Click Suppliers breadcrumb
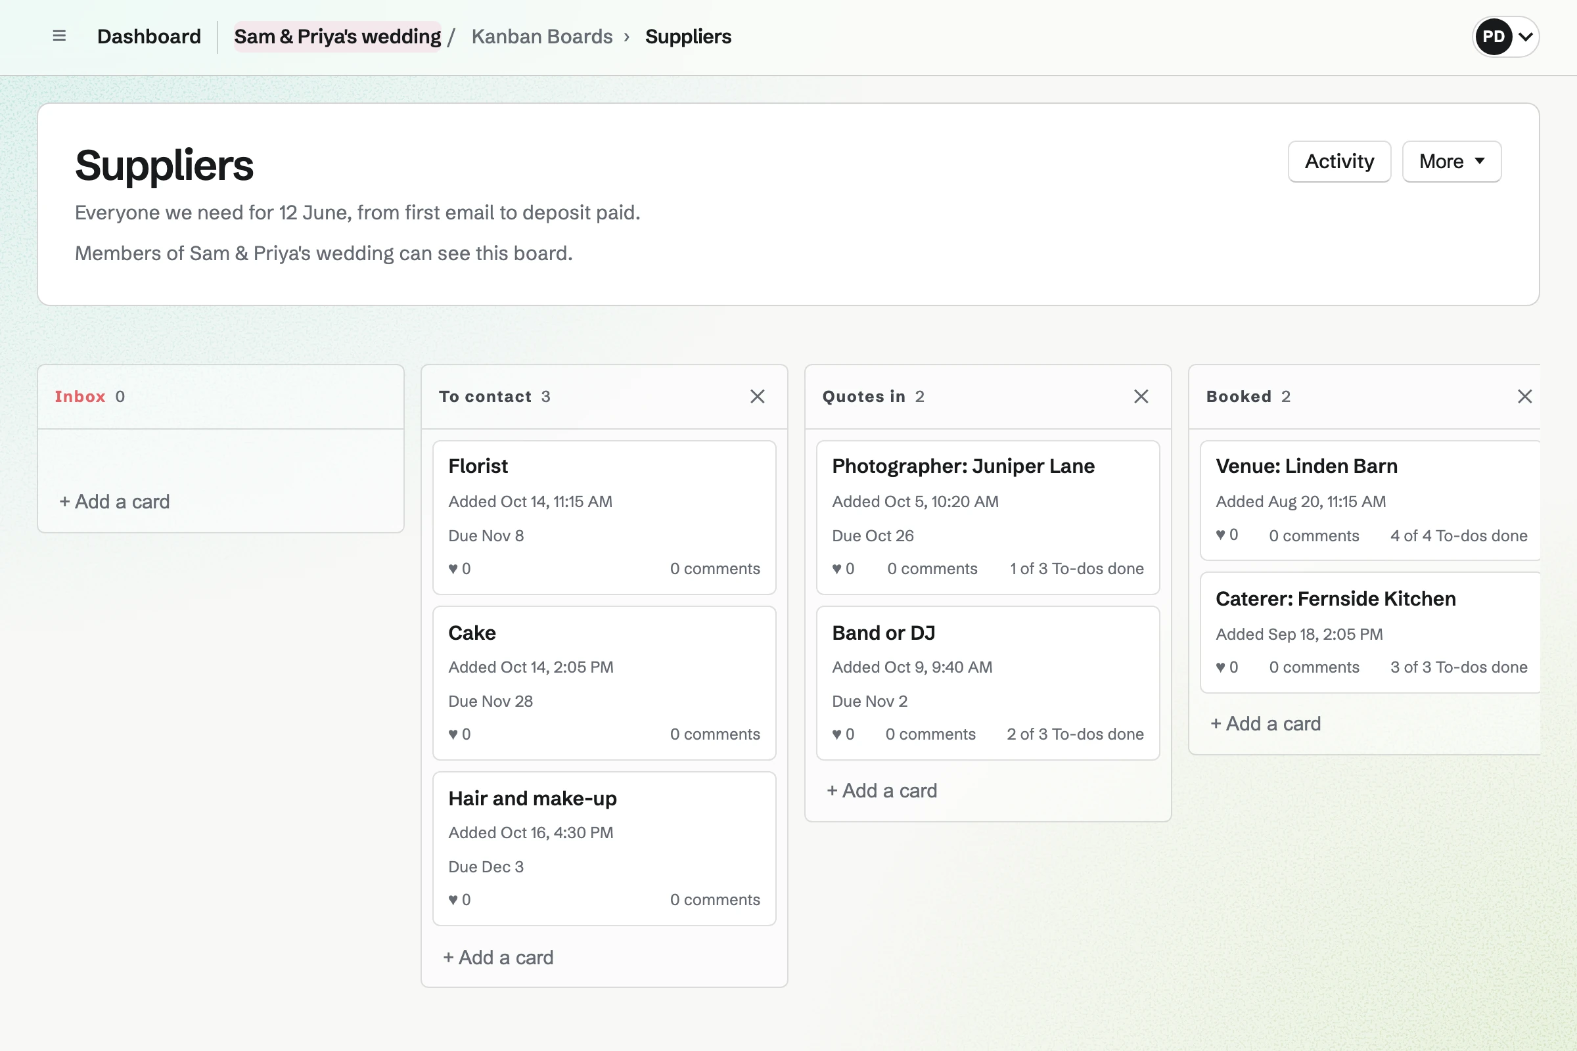 click(x=688, y=36)
